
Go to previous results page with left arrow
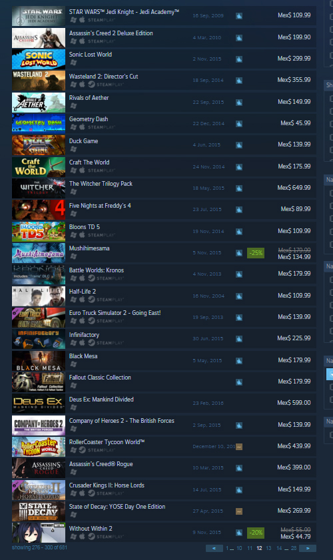pos(214,548)
